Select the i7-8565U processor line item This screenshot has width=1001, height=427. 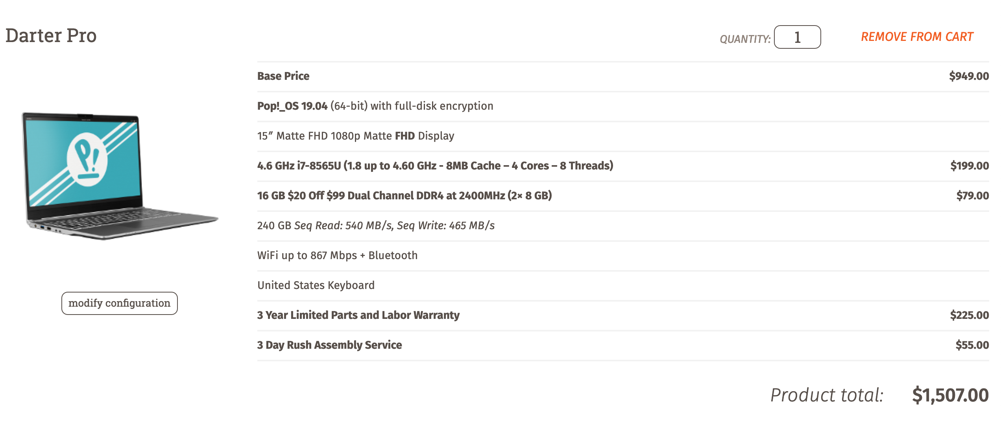[x=435, y=166]
